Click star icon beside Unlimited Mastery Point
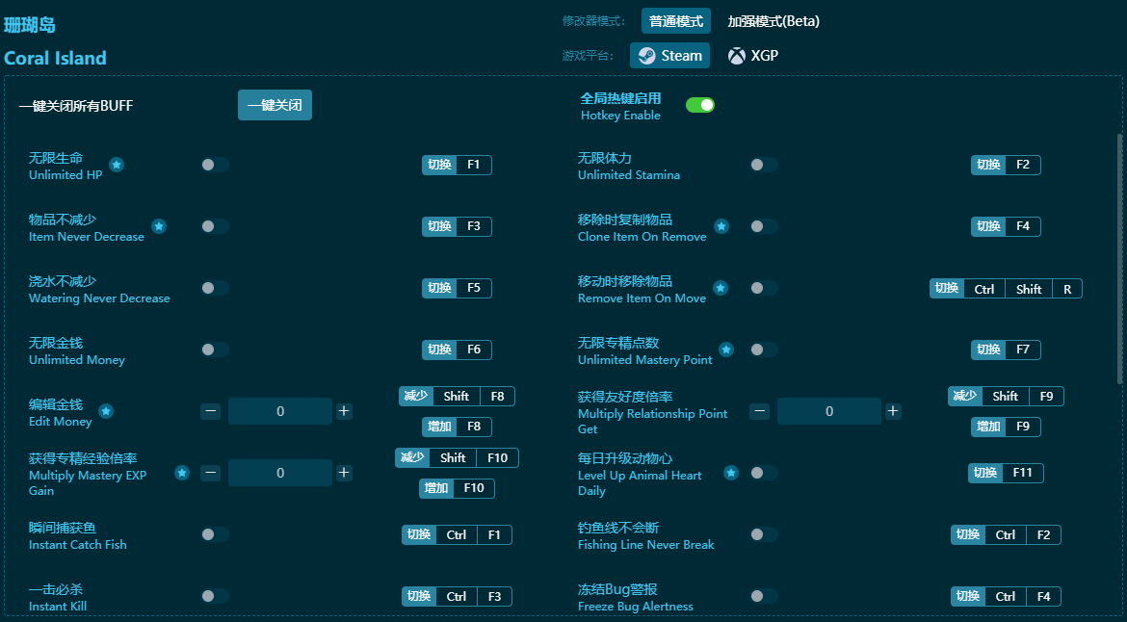The image size is (1127, 622). pos(726,350)
